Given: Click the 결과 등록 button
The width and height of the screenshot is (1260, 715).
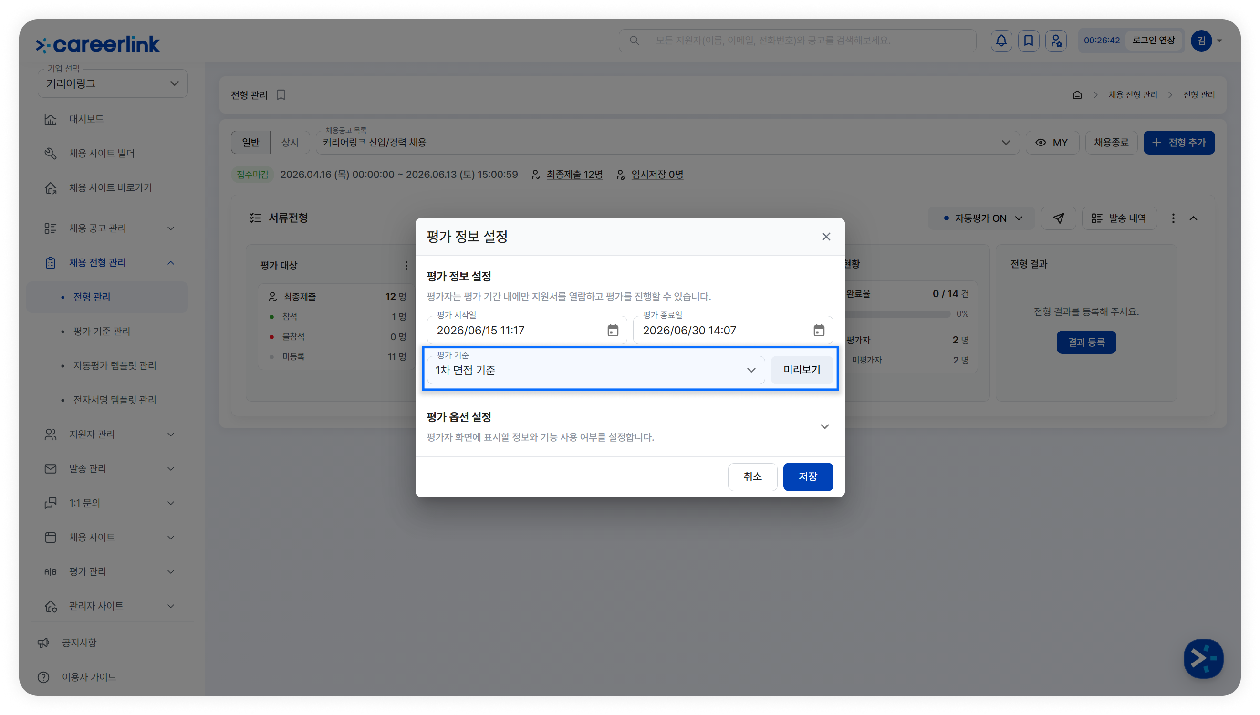Looking at the screenshot, I should point(1086,342).
